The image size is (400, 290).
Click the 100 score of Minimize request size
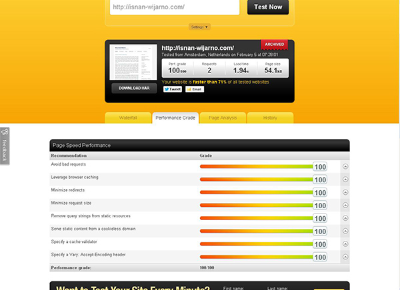pos(320,206)
